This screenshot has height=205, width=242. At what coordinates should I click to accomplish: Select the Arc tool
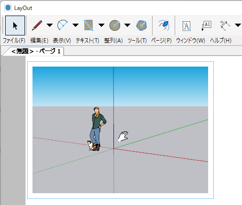click(x=63, y=25)
